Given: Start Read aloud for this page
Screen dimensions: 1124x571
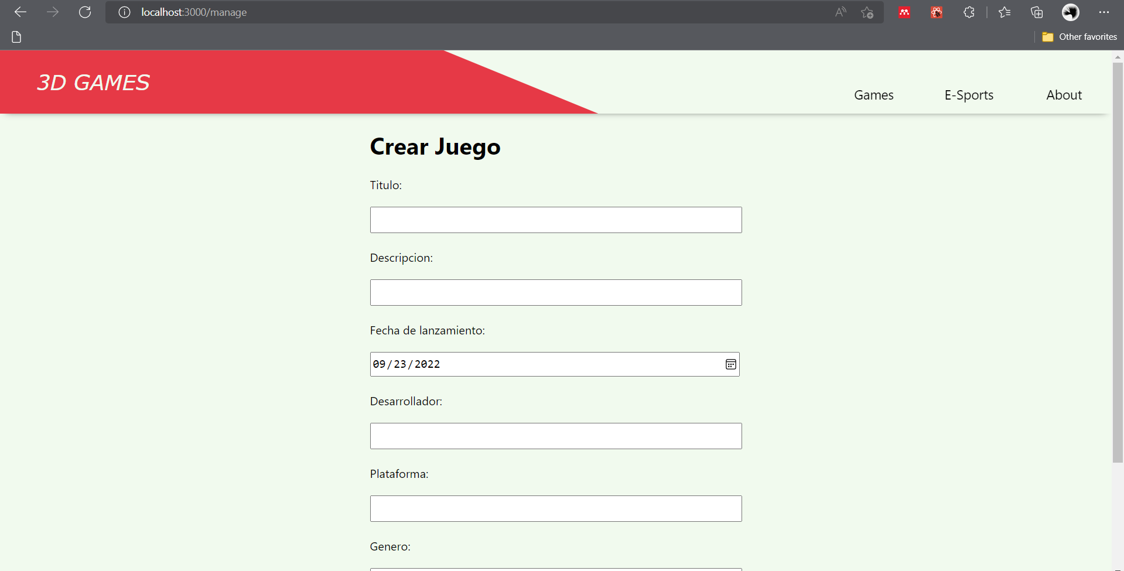Looking at the screenshot, I should coord(841,12).
